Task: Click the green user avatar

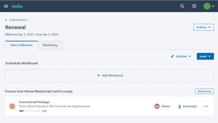Action: point(207,6)
